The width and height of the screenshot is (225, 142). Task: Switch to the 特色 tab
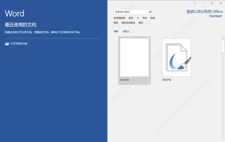pyautogui.click(x=116, y=31)
